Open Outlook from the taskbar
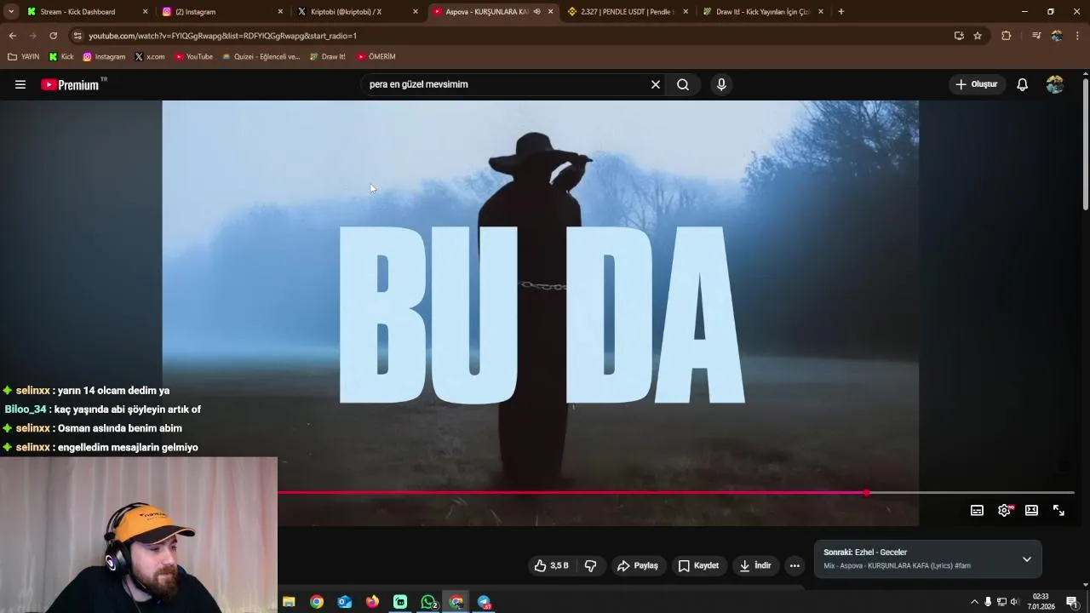 pyautogui.click(x=344, y=602)
